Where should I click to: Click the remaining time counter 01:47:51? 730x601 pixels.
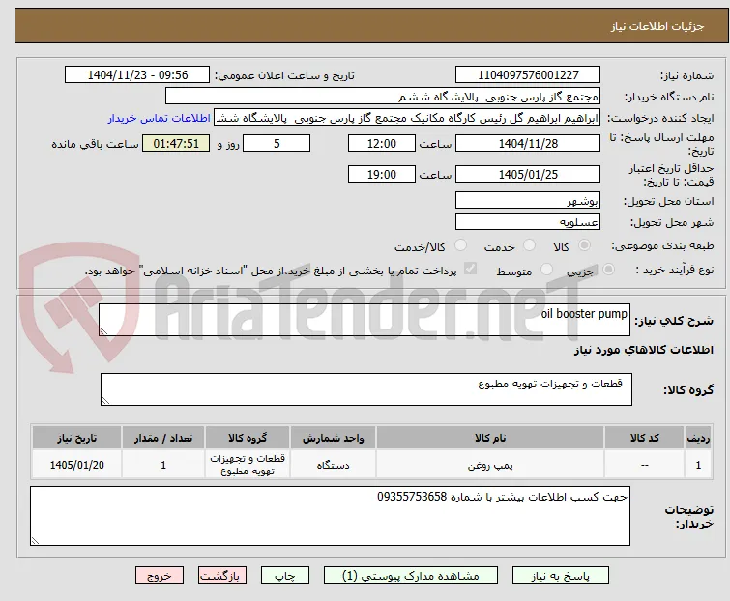[176, 143]
